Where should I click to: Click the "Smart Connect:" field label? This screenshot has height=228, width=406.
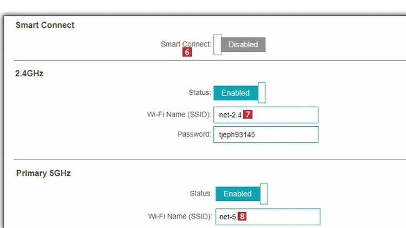point(186,44)
